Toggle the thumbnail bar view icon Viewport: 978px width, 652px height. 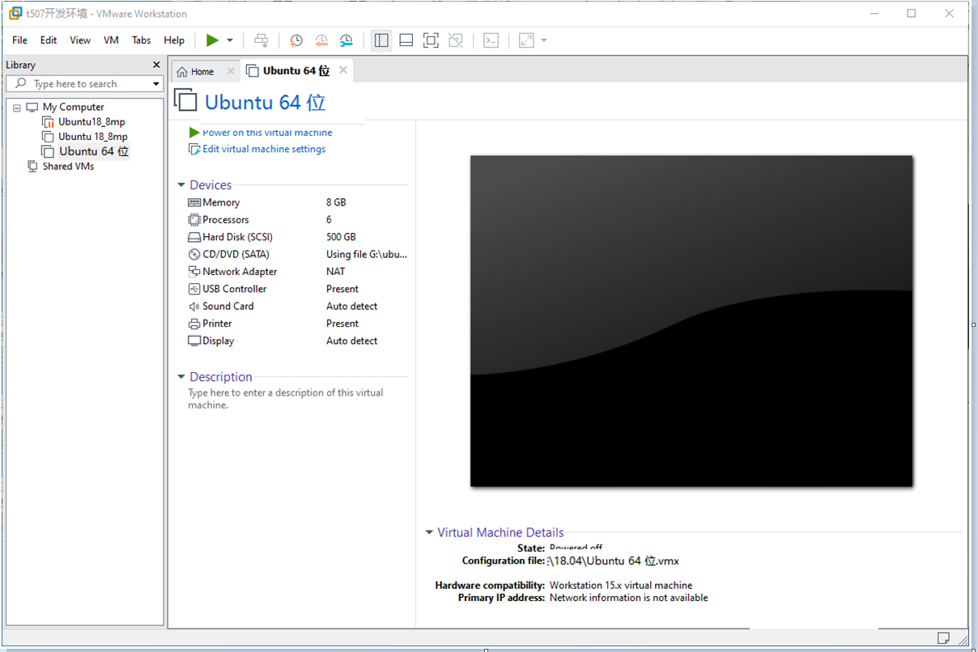point(406,40)
